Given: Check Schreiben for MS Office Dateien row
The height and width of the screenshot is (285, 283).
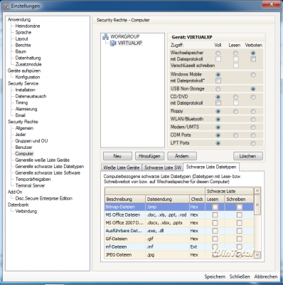Looking at the screenshot, I should click(240, 215).
